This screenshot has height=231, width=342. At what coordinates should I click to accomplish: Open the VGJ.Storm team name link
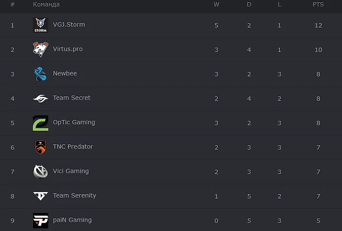coord(69,24)
